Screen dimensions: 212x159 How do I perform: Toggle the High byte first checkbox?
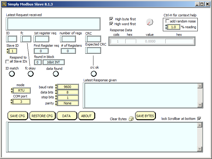click(111, 19)
